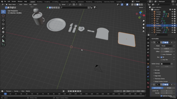Viewport: 177px width, 99px height.
Task: Open the timeline Keying menu
Action: coord(17,91)
